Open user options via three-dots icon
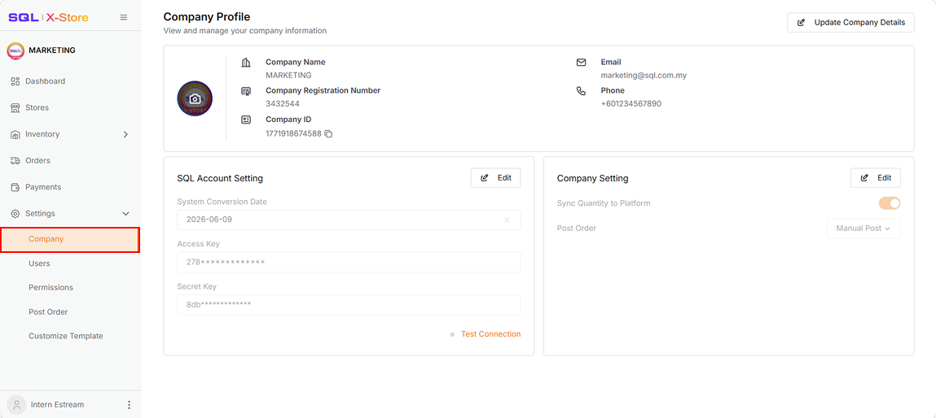The height and width of the screenshot is (418, 936). [x=129, y=405]
